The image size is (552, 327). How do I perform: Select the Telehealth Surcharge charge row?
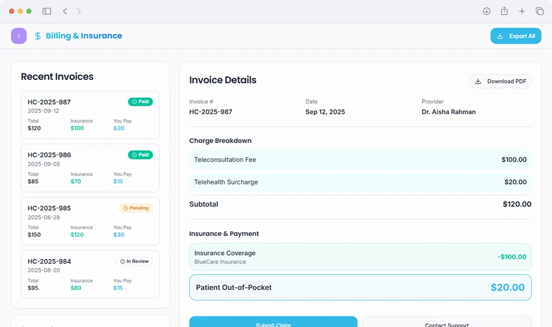pyautogui.click(x=360, y=182)
